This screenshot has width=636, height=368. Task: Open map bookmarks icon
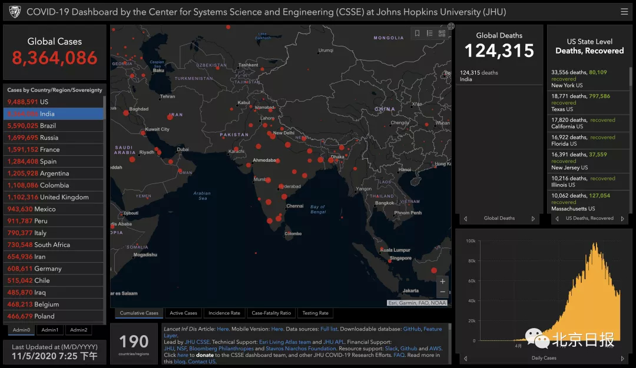417,33
